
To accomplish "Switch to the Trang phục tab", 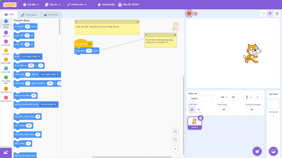I will [29, 15].
